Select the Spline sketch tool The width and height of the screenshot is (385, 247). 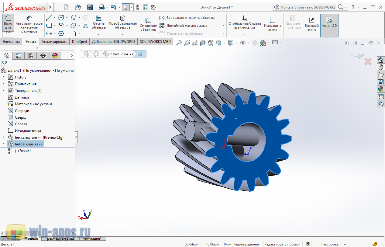pyautogui.click(x=73, y=18)
